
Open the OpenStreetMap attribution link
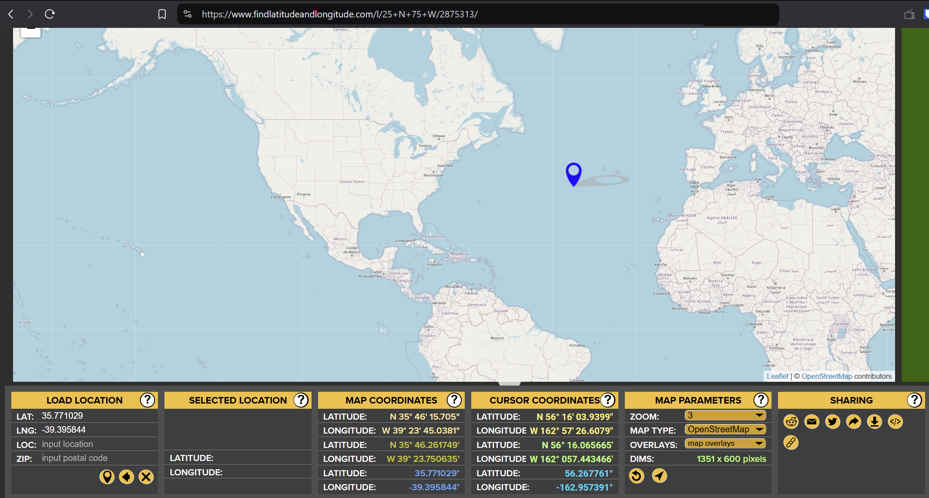(x=827, y=376)
